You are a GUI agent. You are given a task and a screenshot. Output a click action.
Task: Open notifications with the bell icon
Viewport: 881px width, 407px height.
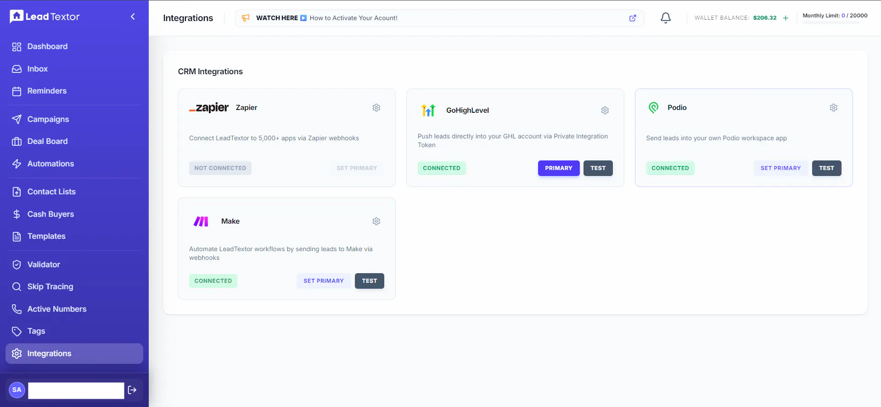pyautogui.click(x=666, y=18)
